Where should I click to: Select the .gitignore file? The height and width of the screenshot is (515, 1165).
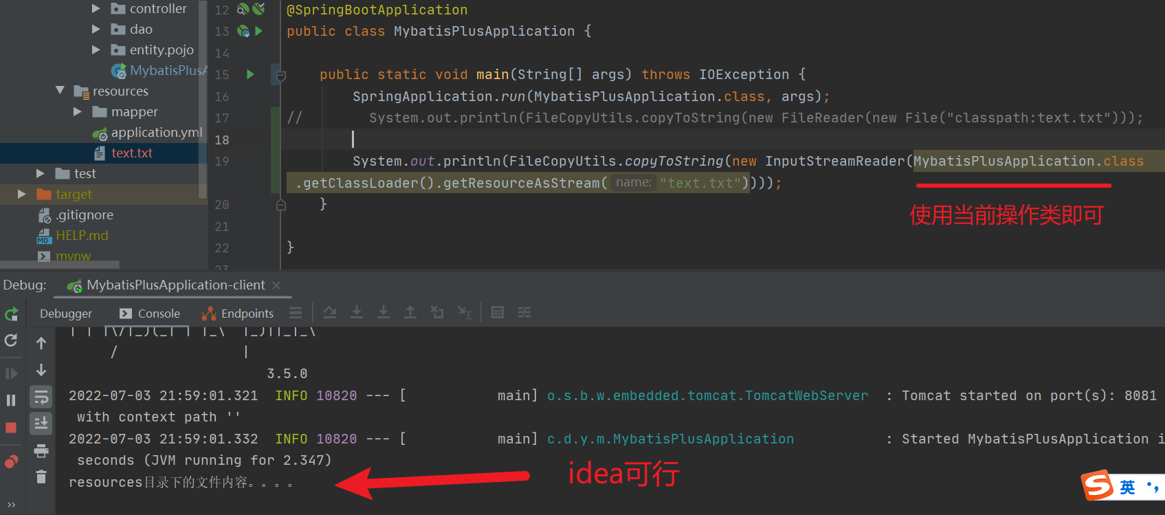click(x=76, y=215)
